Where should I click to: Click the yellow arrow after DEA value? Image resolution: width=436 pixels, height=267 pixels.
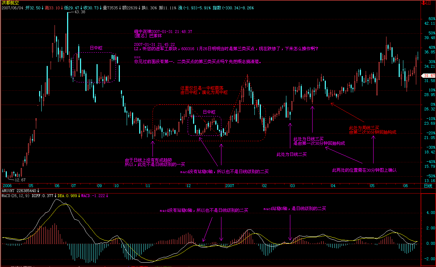[79, 196]
